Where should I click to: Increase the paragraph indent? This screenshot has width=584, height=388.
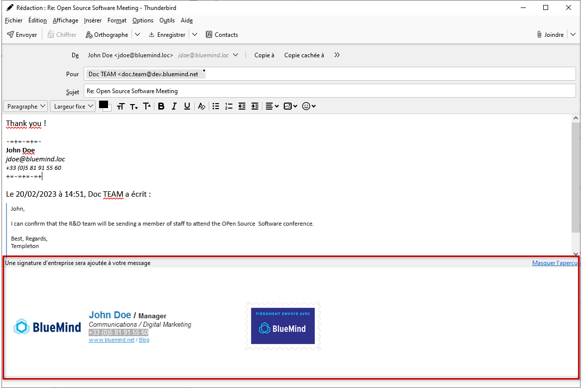(x=255, y=106)
